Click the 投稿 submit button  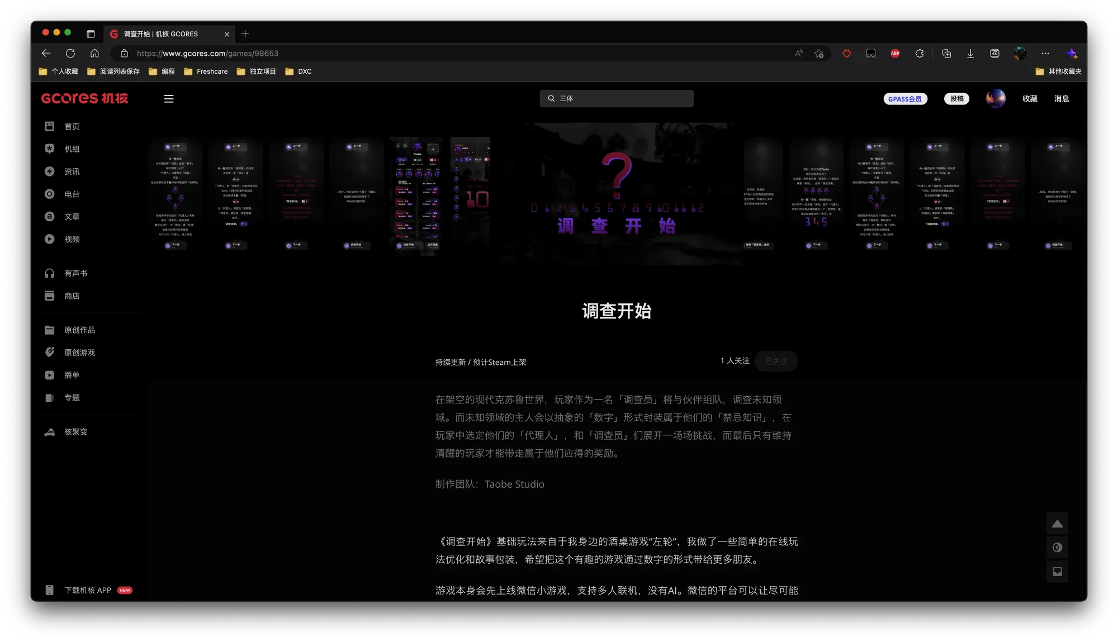point(957,99)
